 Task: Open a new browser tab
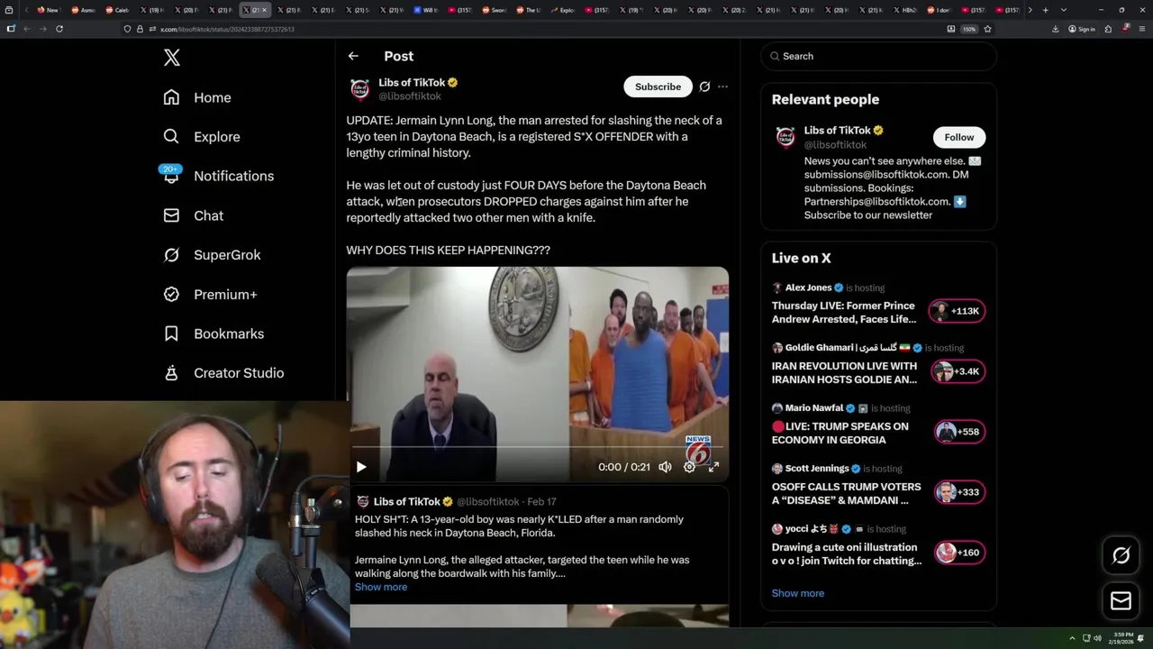1045,10
